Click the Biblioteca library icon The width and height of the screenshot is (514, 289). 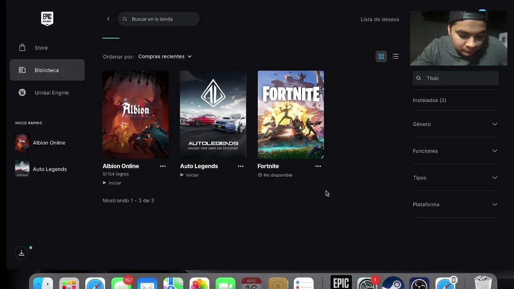coord(22,70)
